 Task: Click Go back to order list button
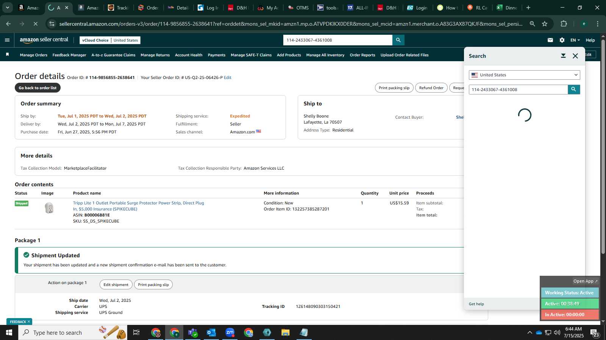37,88
